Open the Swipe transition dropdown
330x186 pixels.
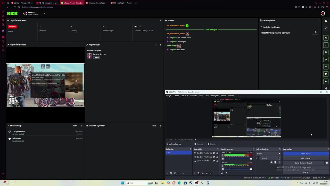[x=268, y=154]
